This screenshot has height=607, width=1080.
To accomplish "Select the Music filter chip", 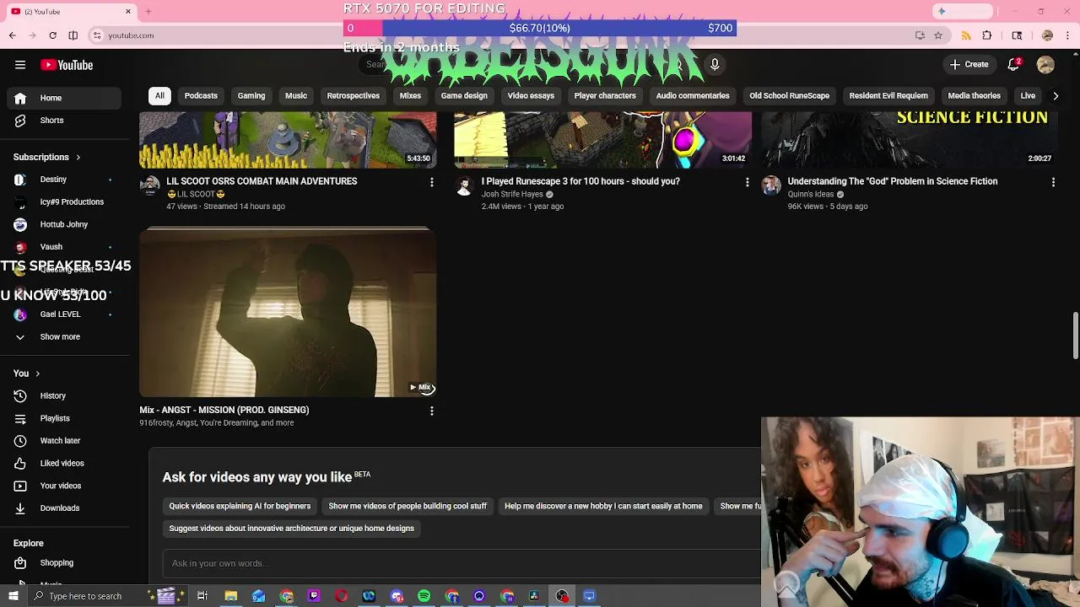I will tap(296, 96).
